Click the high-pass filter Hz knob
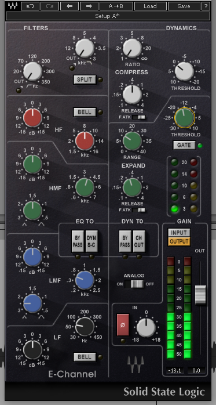 [32, 71]
